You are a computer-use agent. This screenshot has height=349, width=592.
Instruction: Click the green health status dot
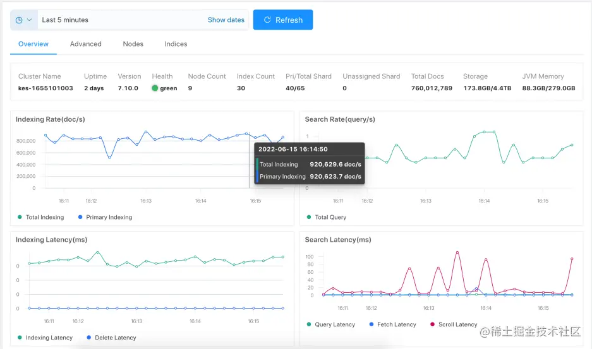click(155, 88)
